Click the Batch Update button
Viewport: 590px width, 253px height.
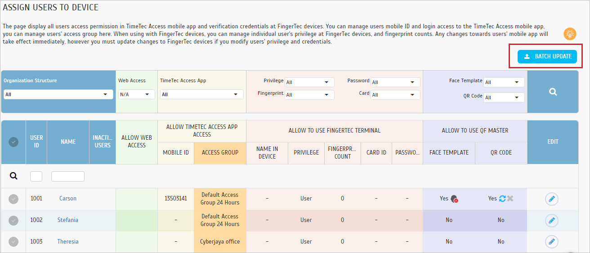[x=547, y=56]
